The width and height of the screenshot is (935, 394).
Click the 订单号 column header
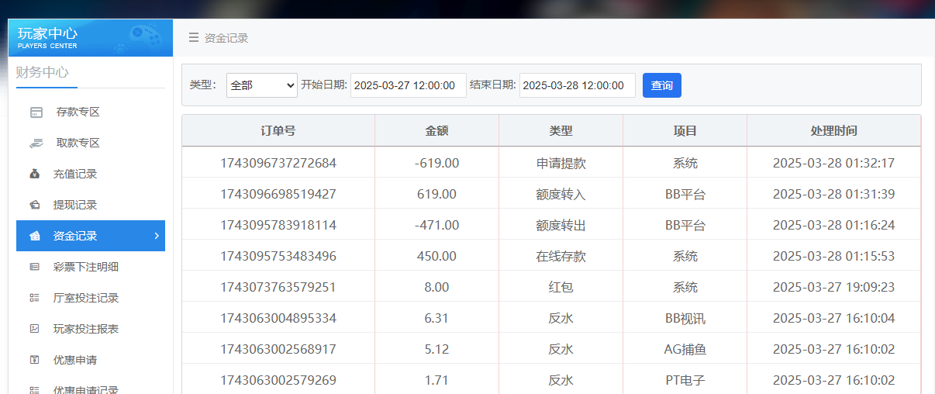click(278, 131)
